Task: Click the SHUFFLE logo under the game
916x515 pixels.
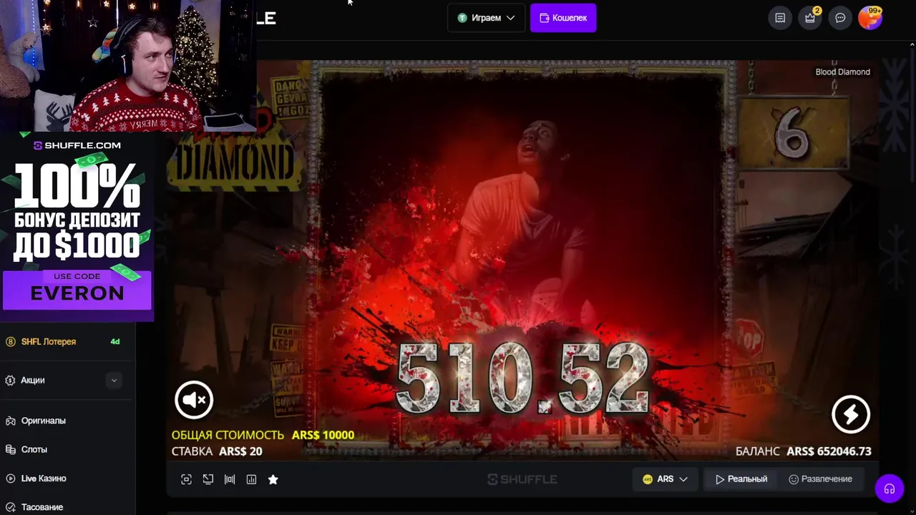Action: [522, 479]
